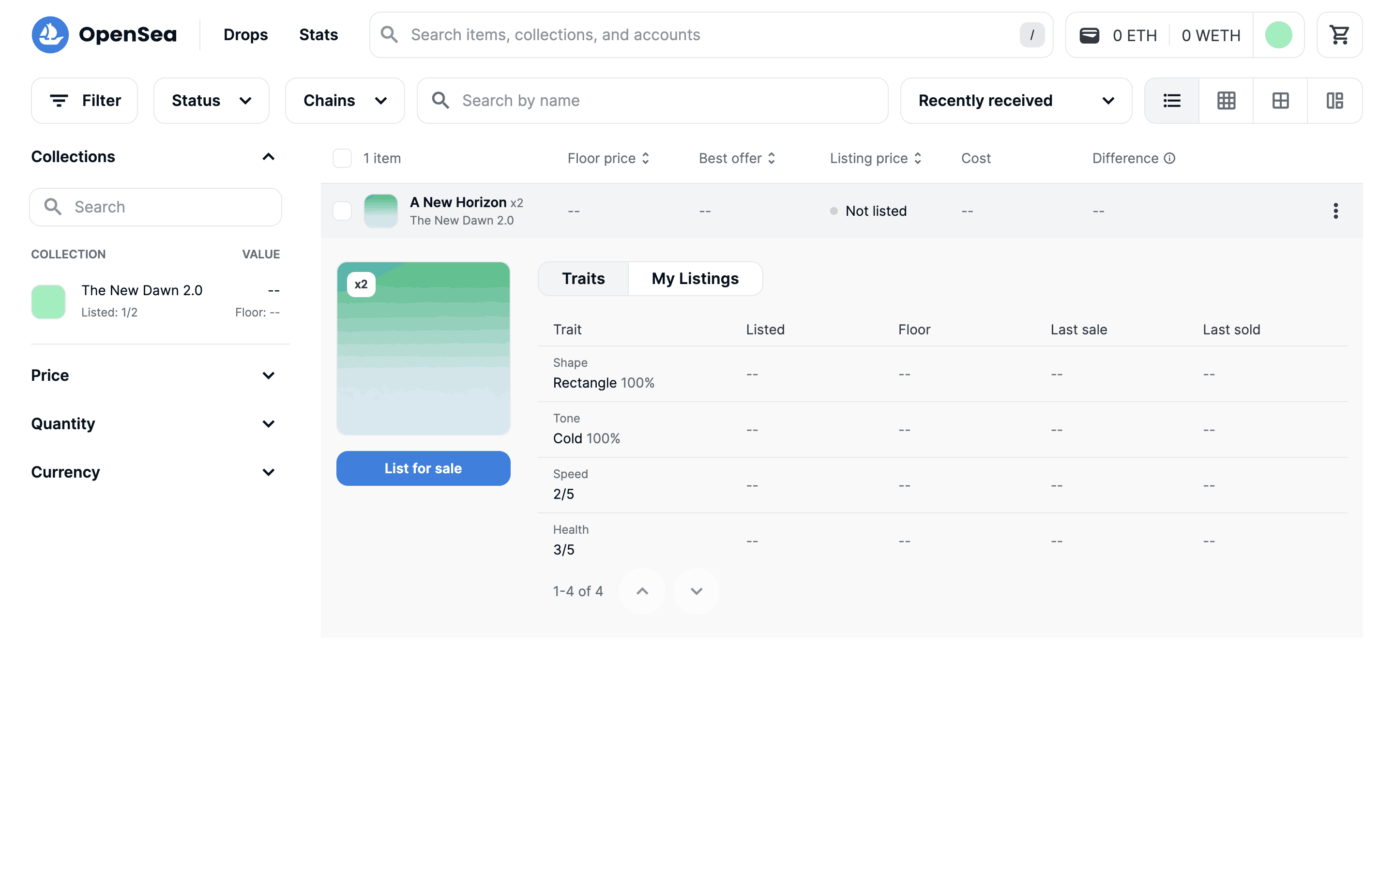
Task: Switch to small grid view icon
Action: 1226,101
